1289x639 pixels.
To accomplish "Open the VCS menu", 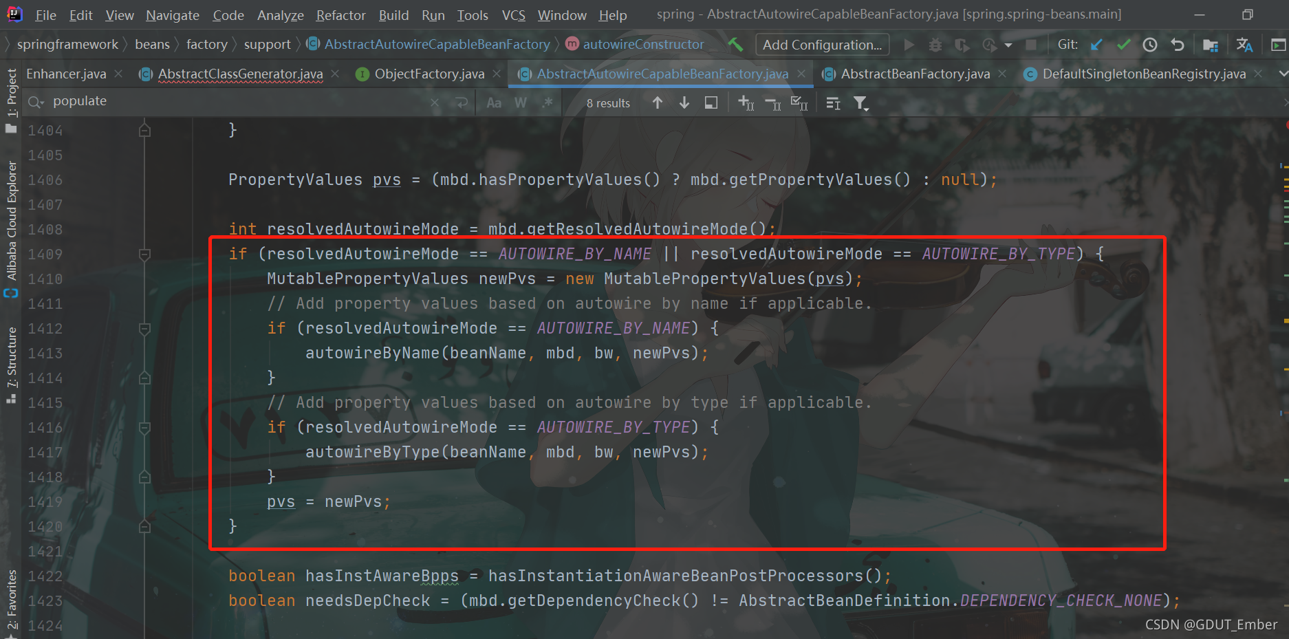I will pyautogui.click(x=513, y=14).
